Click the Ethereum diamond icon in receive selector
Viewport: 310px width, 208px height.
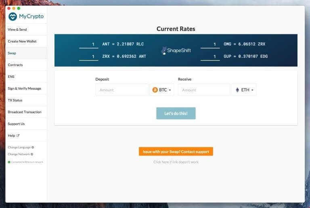[x=237, y=90]
